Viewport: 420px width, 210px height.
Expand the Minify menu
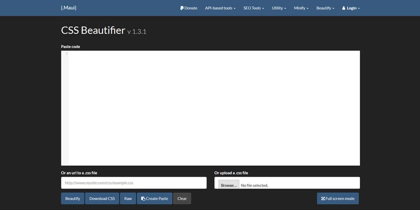301,8
